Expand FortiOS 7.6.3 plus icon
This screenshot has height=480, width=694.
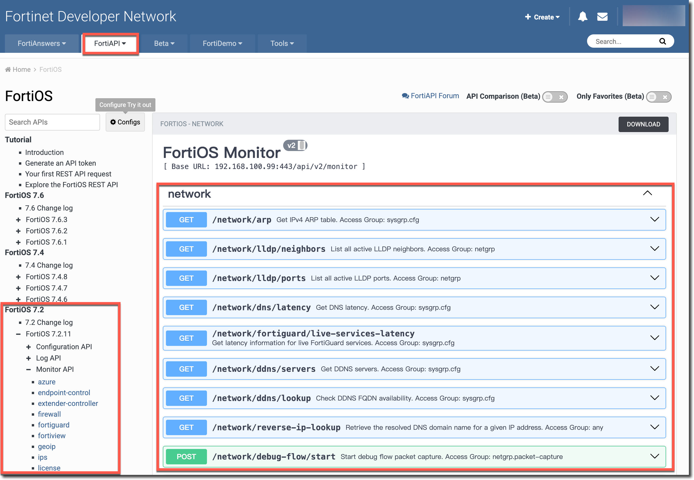point(18,220)
